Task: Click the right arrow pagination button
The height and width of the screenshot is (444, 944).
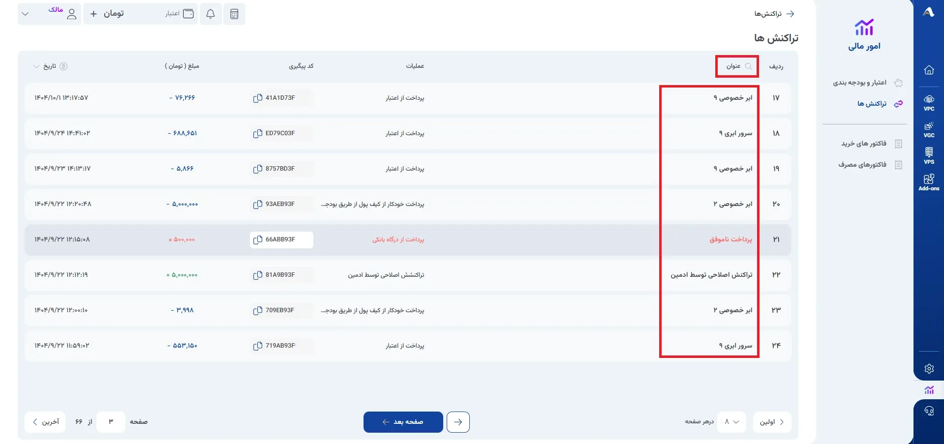Action: 458,422
